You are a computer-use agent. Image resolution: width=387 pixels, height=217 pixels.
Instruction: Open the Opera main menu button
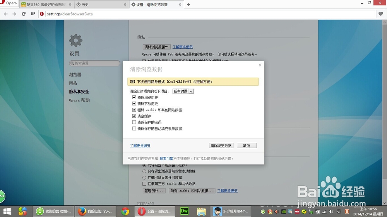(9, 3)
